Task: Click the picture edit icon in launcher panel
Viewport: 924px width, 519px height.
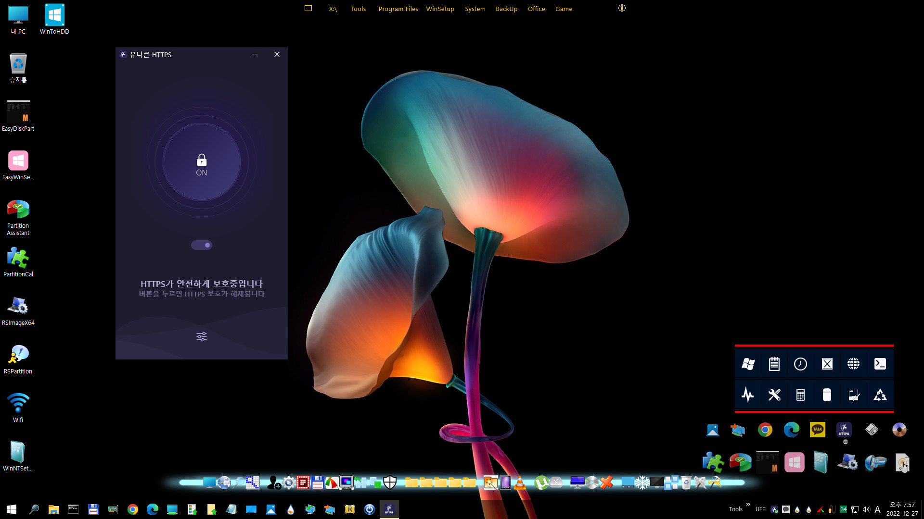Action: [853, 395]
